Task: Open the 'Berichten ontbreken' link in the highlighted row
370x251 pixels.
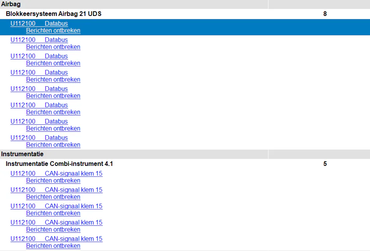Action: point(53,31)
